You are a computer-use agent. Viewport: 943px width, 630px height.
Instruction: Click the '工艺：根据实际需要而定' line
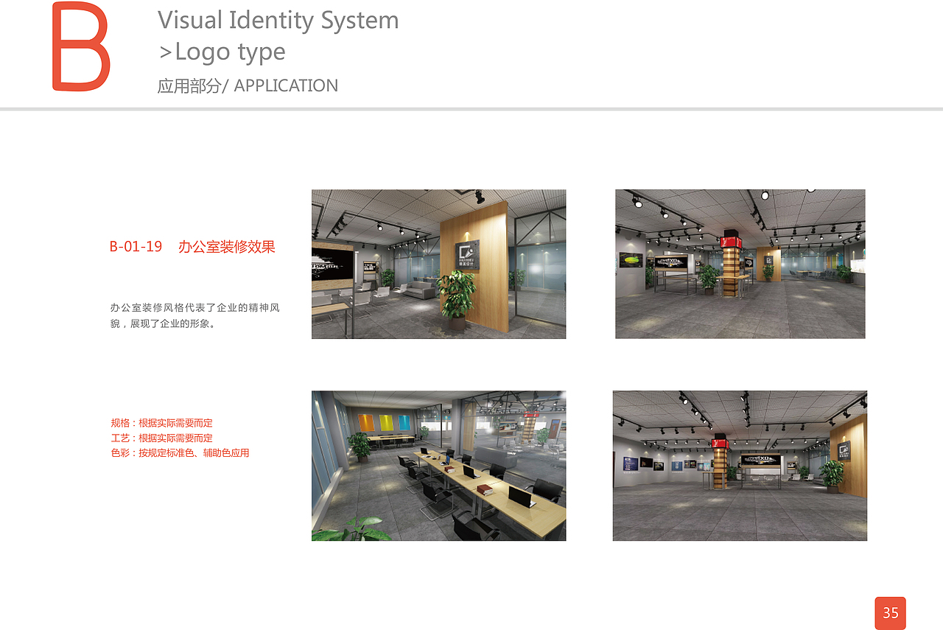point(161,438)
